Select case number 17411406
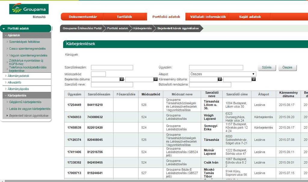 tap(74, 152)
